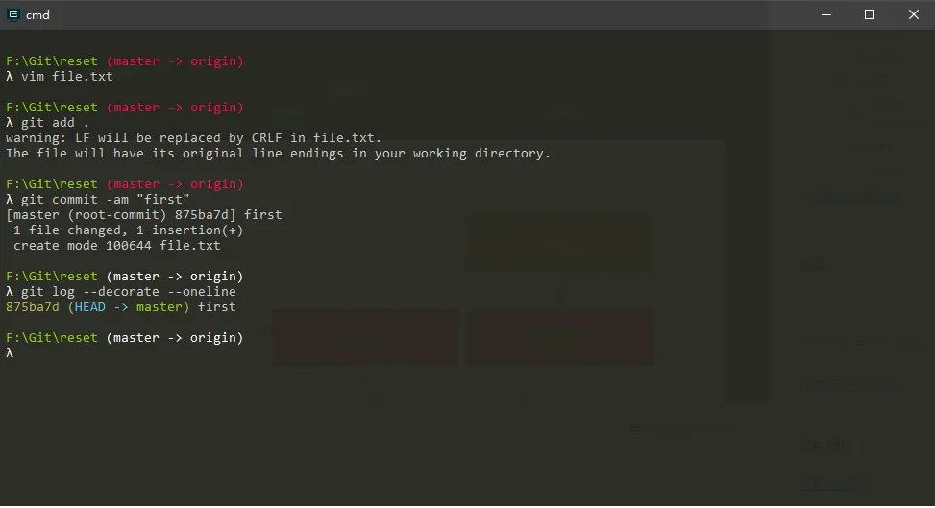The image size is (935, 508).
Task: Click the "[master (root-commit) 875ba7d] first" output
Action: (x=143, y=215)
